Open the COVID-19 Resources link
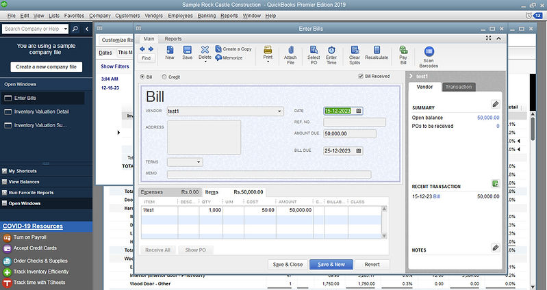The image size is (547, 290). click(x=33, y=226)
